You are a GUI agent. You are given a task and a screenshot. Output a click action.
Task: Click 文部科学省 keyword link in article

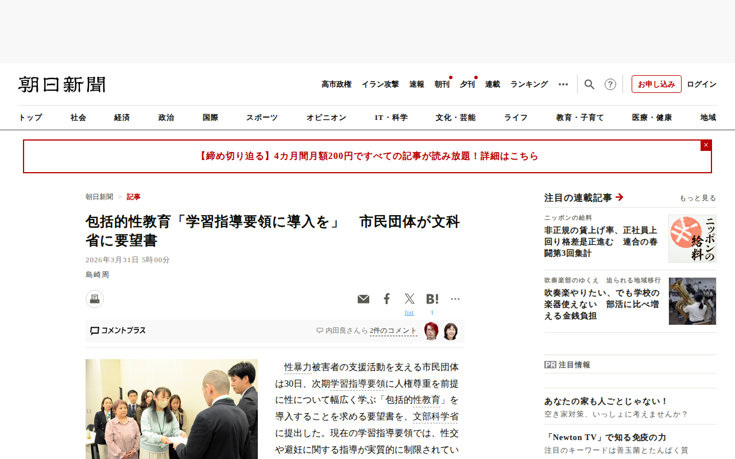(436, 417)
